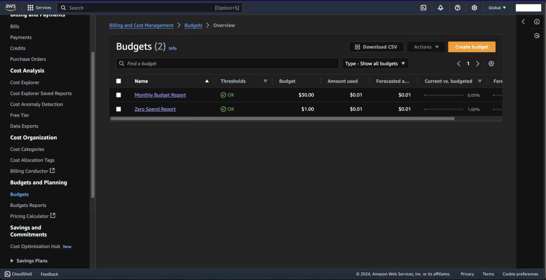Image resolution: width=546 pixels, height=280 pixels.
Task: Click Download CSV button
Action: (376, 47)
